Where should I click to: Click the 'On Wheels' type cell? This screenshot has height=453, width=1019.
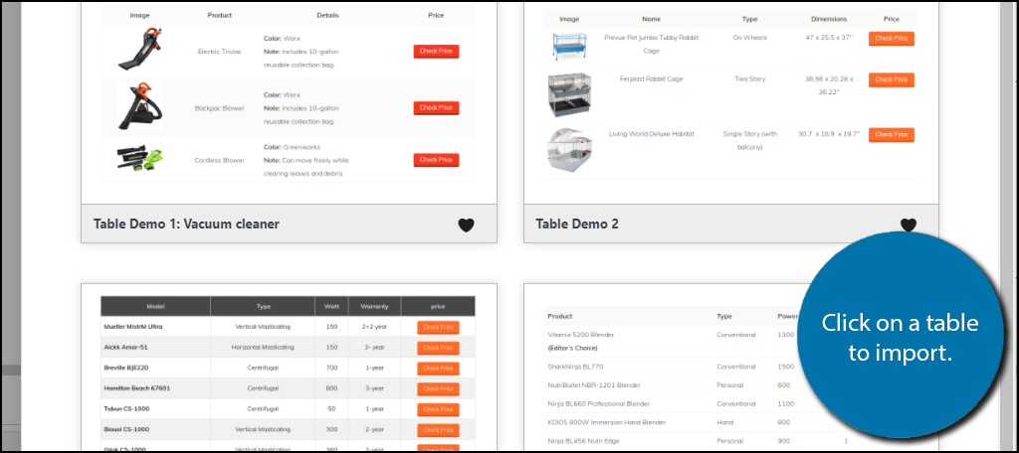pyautogui.click(x=750, y=38)
